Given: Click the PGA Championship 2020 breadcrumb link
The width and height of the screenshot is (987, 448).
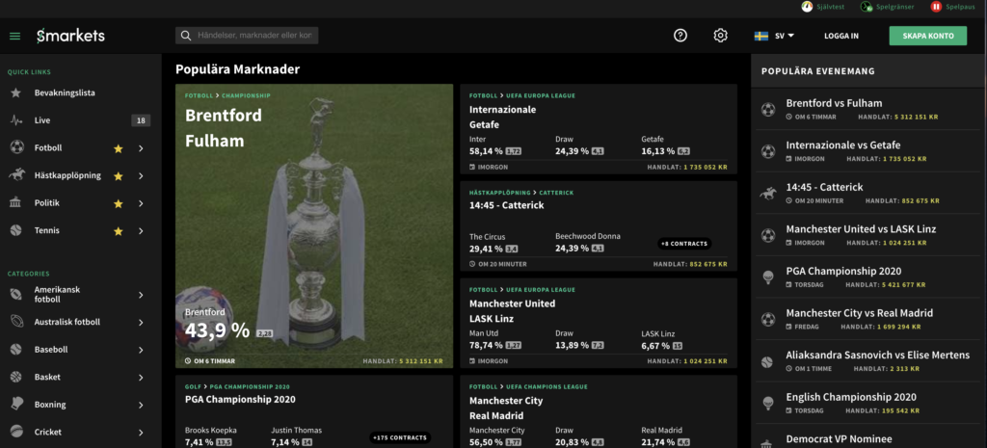Looking at the screenshot, I should pos(250,386).
